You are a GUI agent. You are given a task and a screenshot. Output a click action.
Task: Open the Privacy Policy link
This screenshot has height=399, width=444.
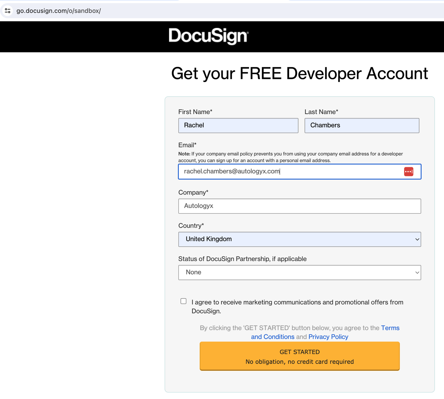[328, 337]
